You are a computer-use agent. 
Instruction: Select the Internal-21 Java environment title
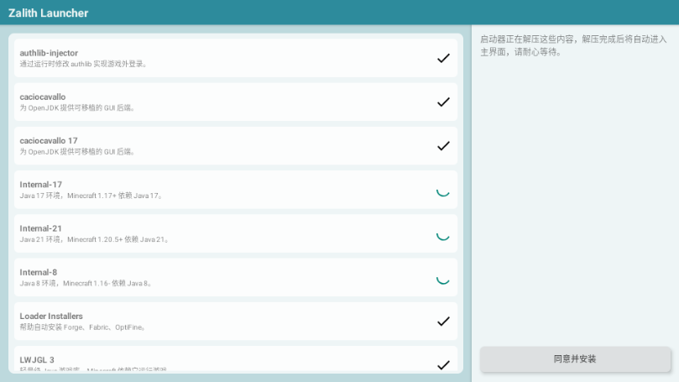click(x=41, y=228)
